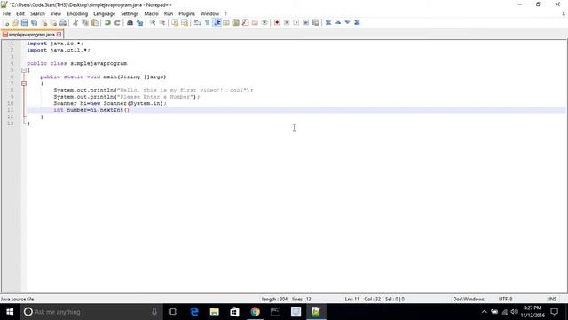Click the Ask me anything search box
Image resolution: width=568 pixels, height=320 pixels.
91,312
